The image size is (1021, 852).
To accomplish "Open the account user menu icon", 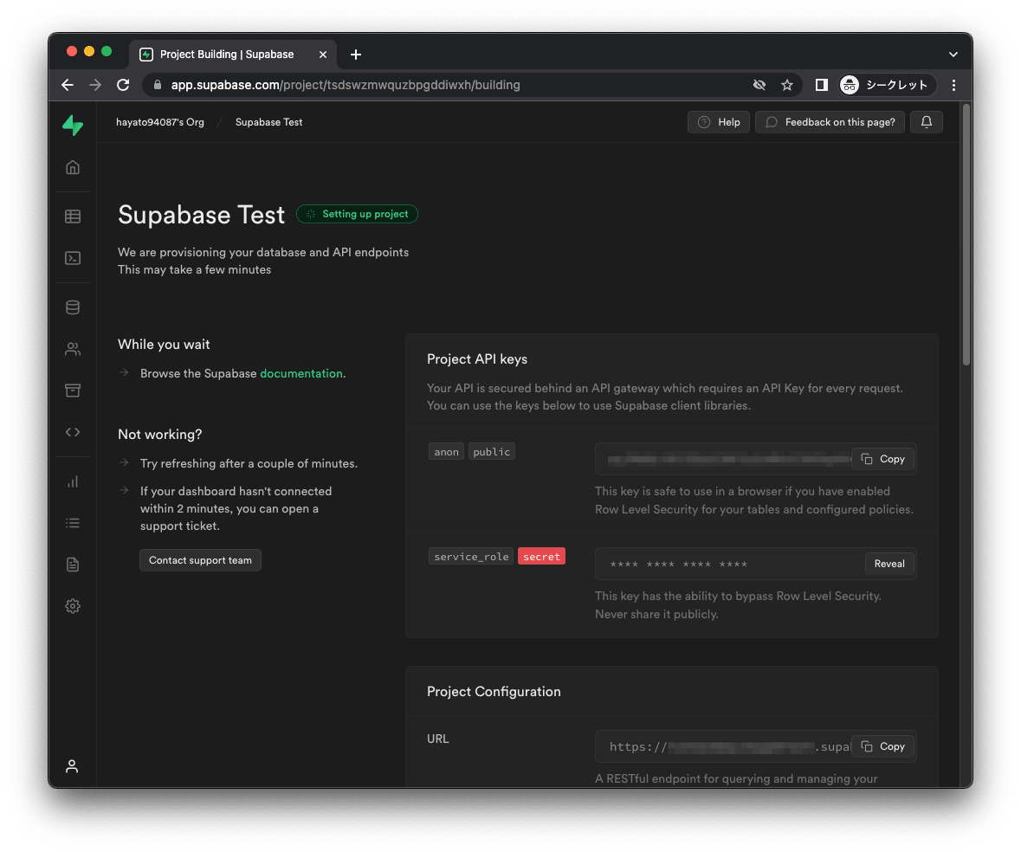I will tap(73, 766).
